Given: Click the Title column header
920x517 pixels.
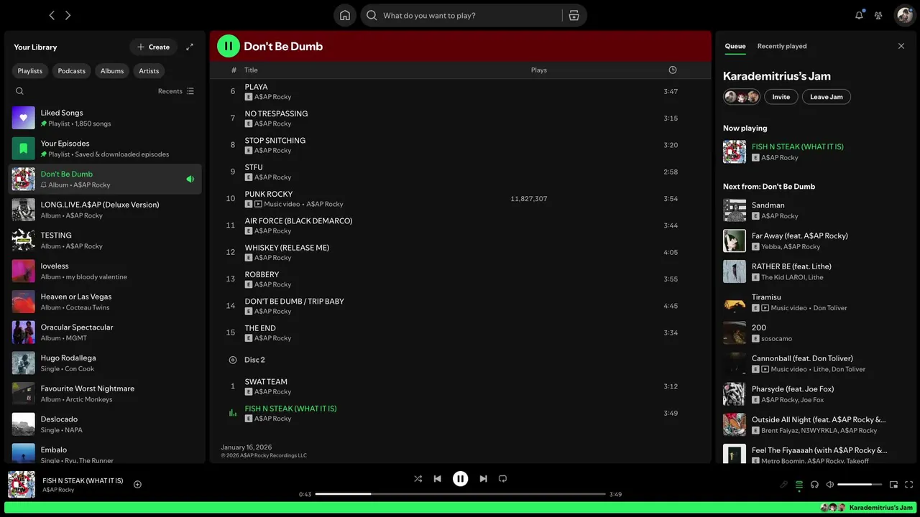Looking at the screenshot, I should pos(251,70).
